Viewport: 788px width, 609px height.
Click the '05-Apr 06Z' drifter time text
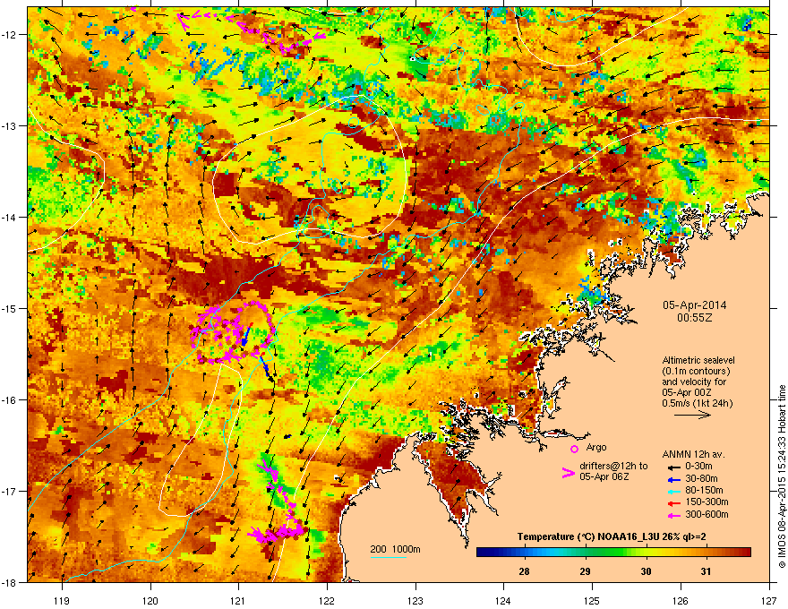pyautogui.click(x=603, y=476)
